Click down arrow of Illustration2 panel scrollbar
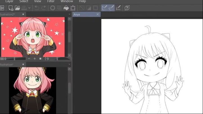 pos(69,55)
